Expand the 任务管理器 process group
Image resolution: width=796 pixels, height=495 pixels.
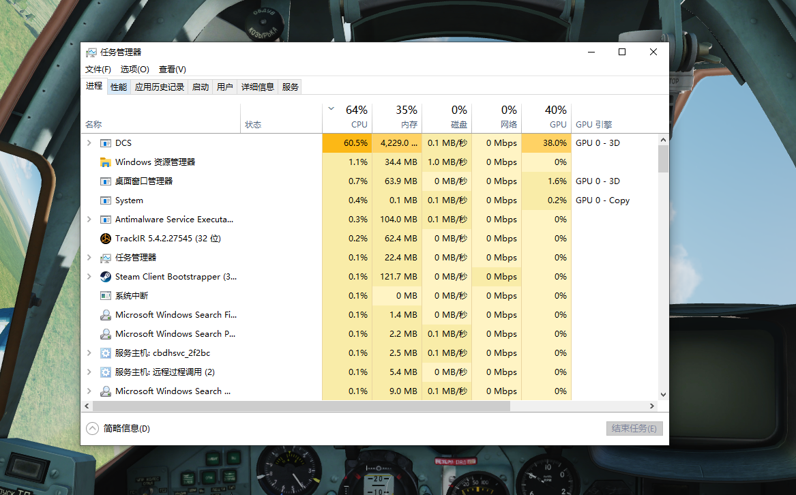tap(89, 258)
